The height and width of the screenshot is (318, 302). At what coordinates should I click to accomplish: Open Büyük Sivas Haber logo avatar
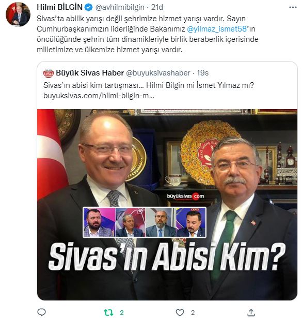click(49, 73)
